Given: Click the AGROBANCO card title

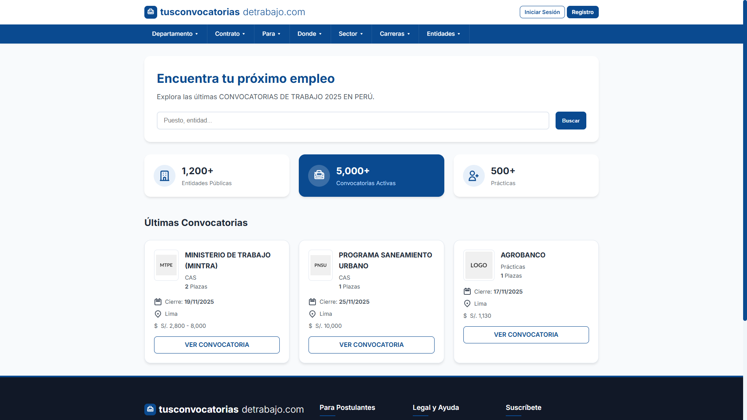Looking at the screenshot, I should click(523, 255).
